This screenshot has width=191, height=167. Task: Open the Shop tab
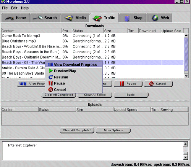(133, 18)
